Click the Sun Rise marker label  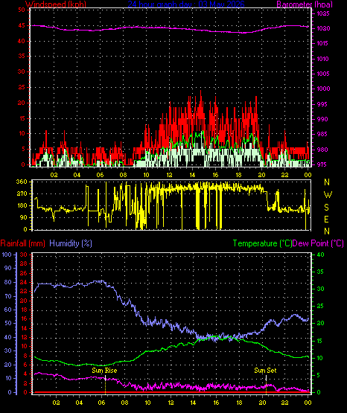pos(104,371)
